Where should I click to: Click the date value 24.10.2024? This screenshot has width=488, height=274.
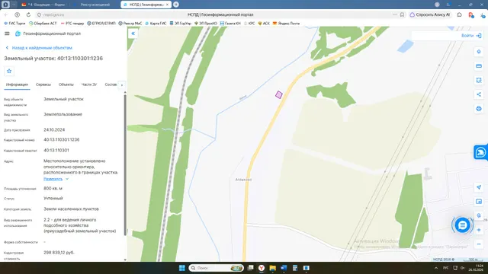click(54, 130)
